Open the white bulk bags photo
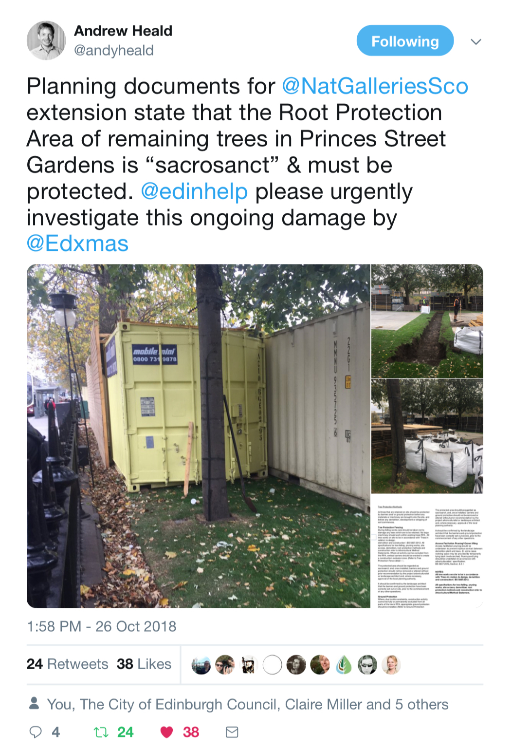The width and height of the screenshot is (512, 751). click(x=427, y=436)
